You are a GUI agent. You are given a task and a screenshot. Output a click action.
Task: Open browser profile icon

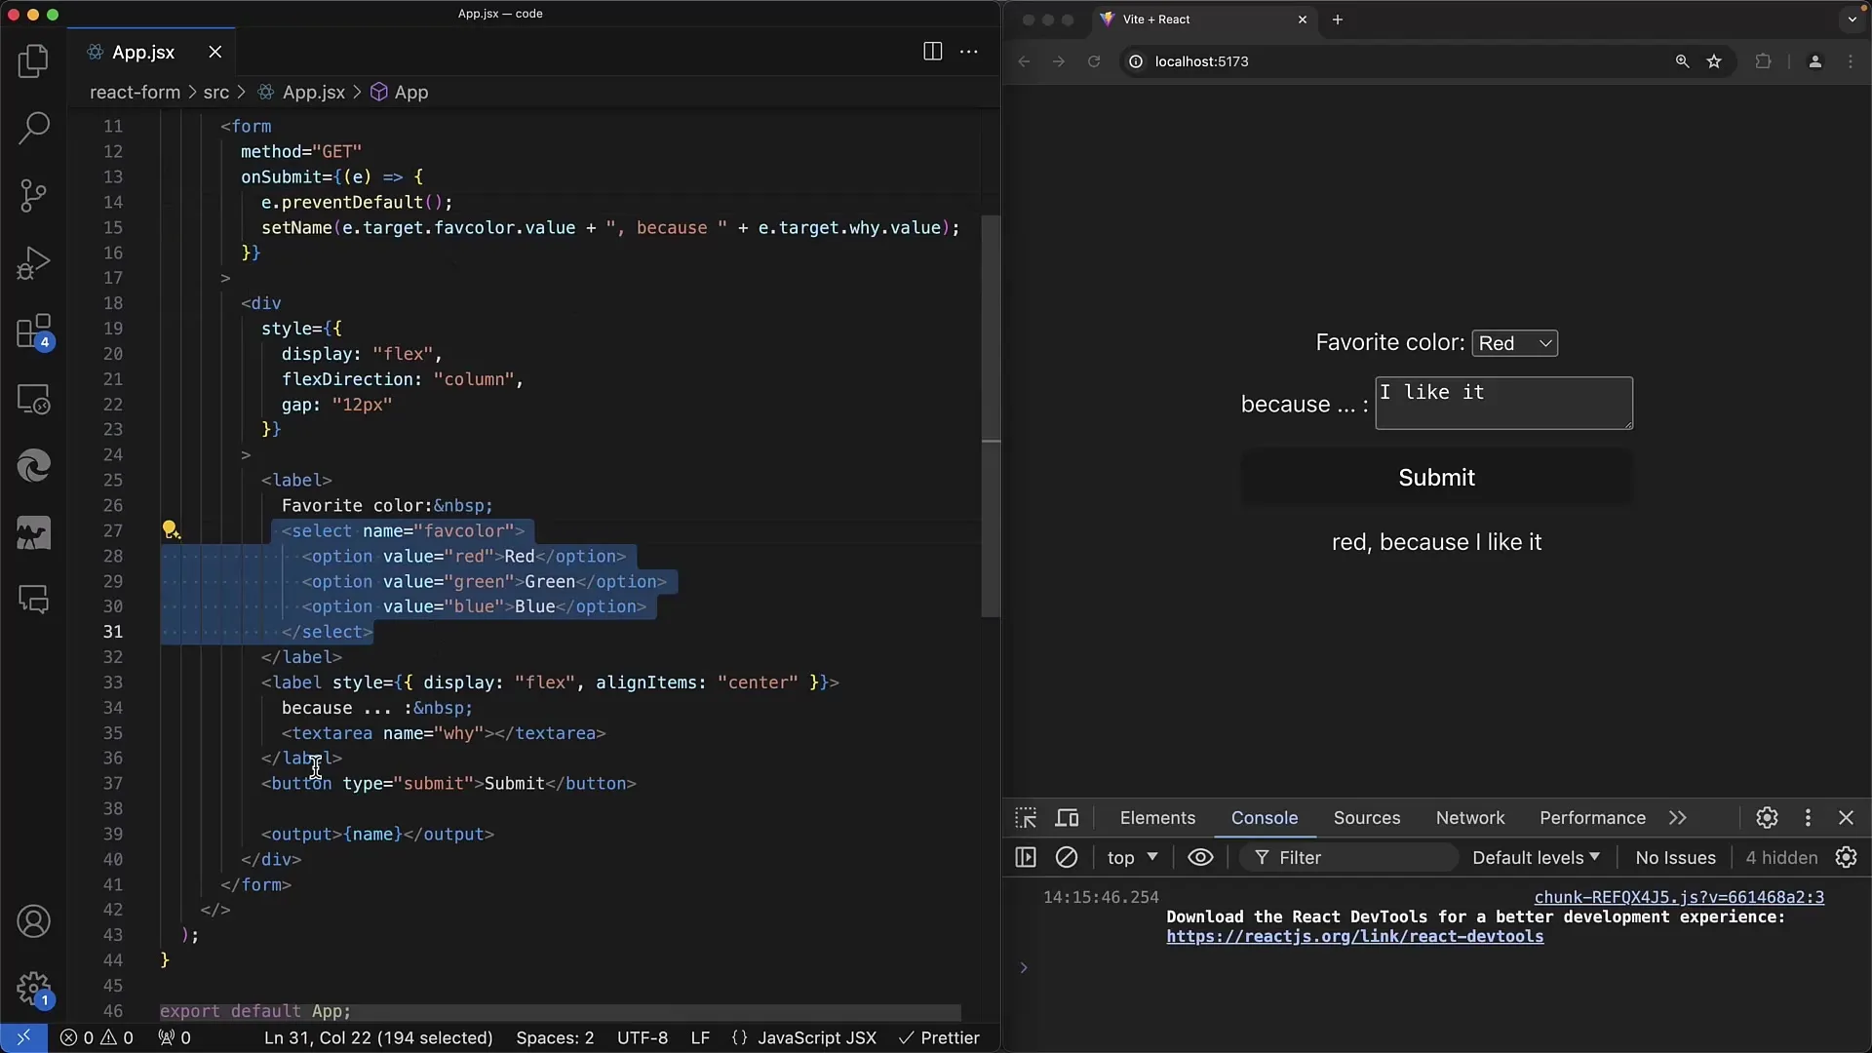pos(1814,61)
